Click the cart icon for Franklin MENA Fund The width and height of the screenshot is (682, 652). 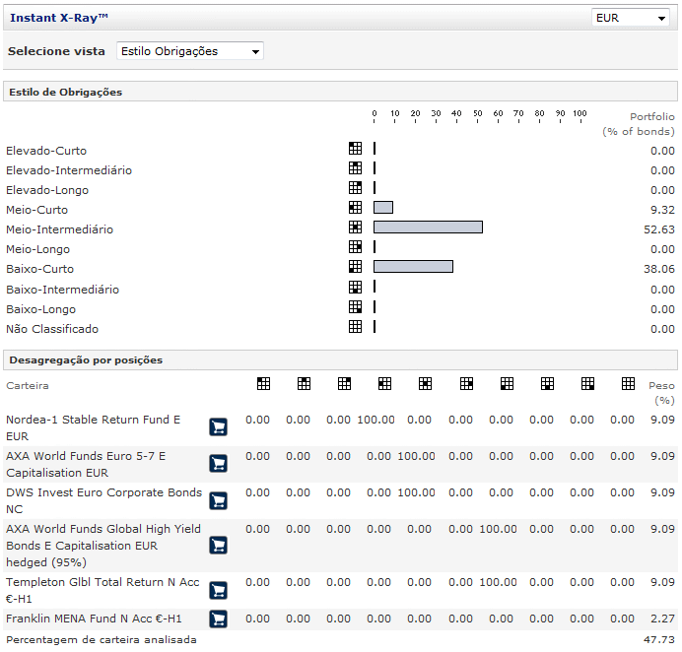click(219, 619)
